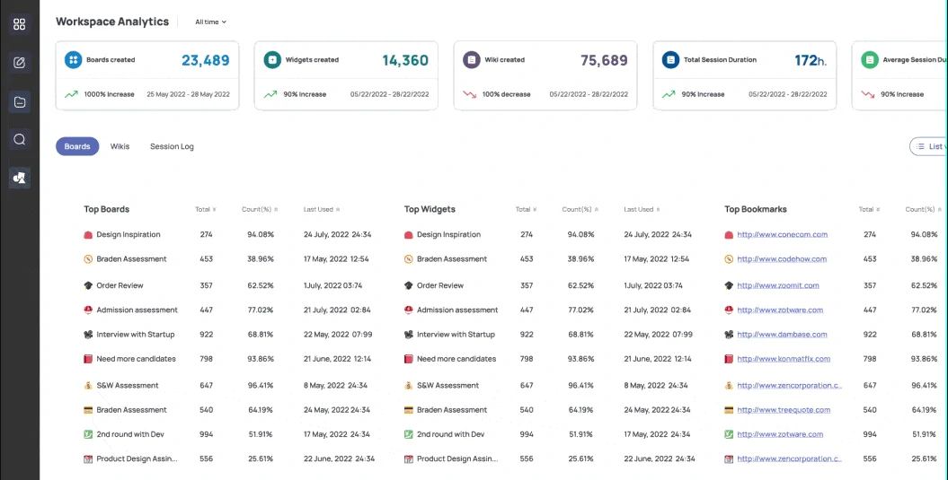Click Interview with Startup icon in Top Widgets
948x480 pixels.
[409, 335]
